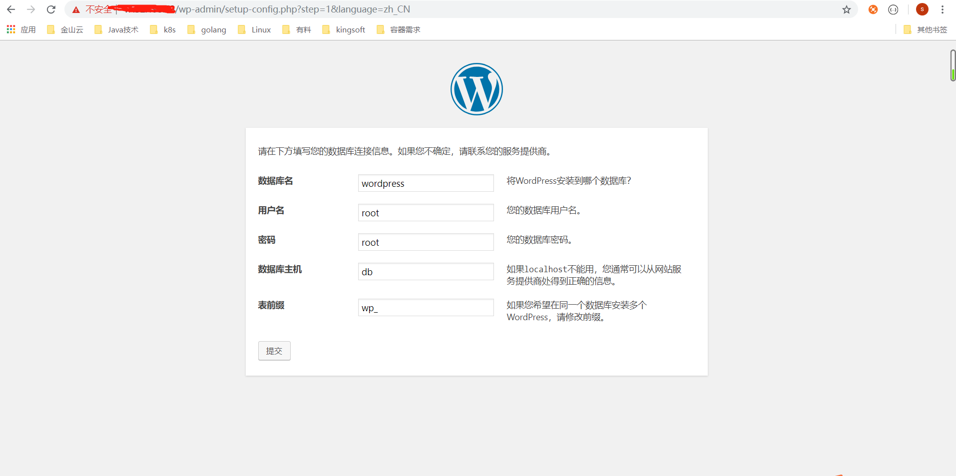Click the localhost不能用 hint text
The image size is (956, 476).
[594, 275]
